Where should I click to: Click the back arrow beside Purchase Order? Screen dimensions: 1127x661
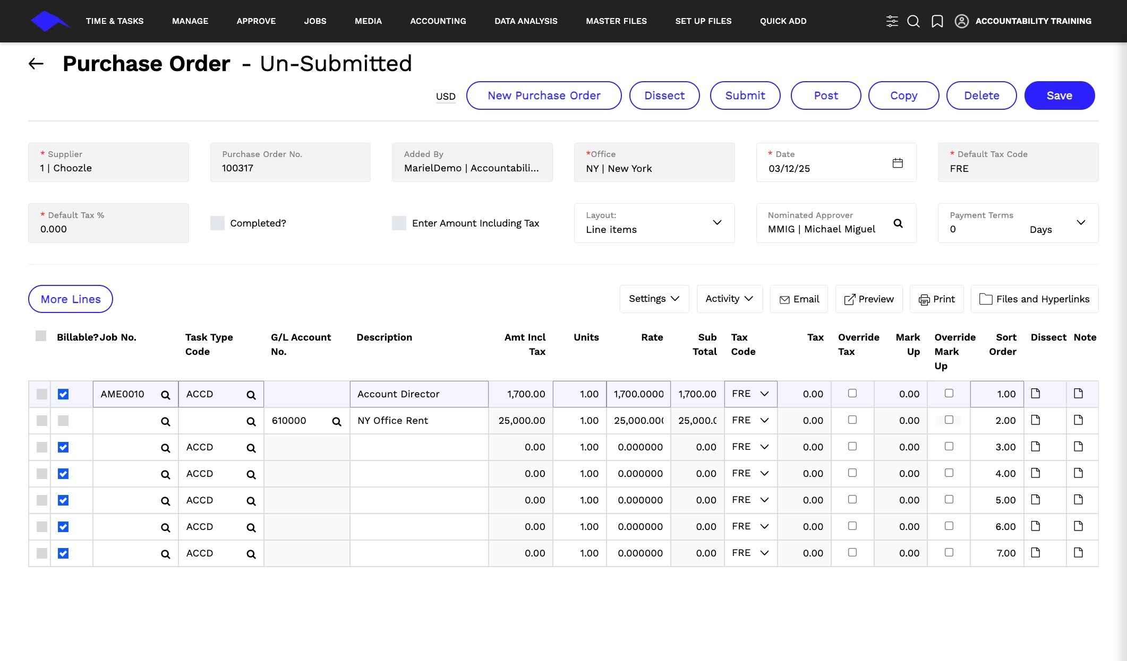pyautogui.click(x=36, y=64)
